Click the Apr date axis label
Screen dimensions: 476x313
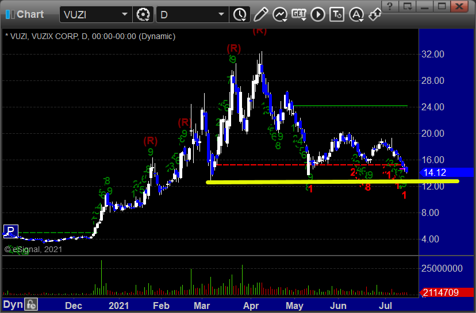point(251,306)
